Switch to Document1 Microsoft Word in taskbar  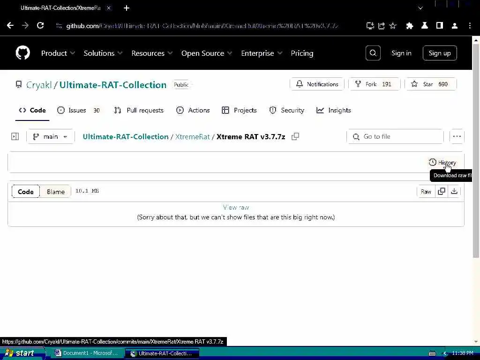pos(87,353)
